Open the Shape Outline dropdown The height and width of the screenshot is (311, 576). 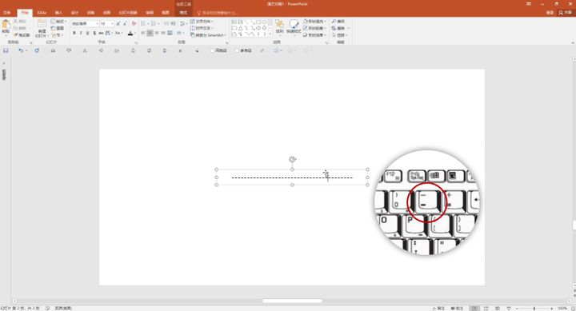315,28
